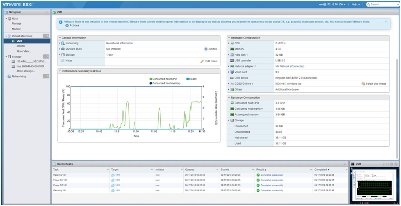Toggle the Ready legend item
This screenshot has height=206, width=401.
pos(191,79)
